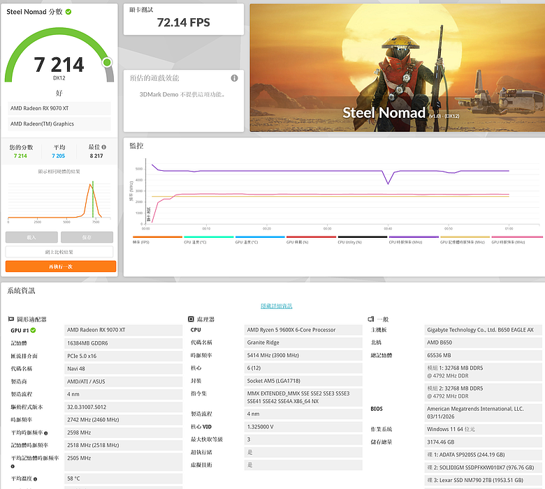This screenshot has width=545, height=489.
Task: Toggle CPU temperature series in chart legend
Action: click(x=208, y=240)
